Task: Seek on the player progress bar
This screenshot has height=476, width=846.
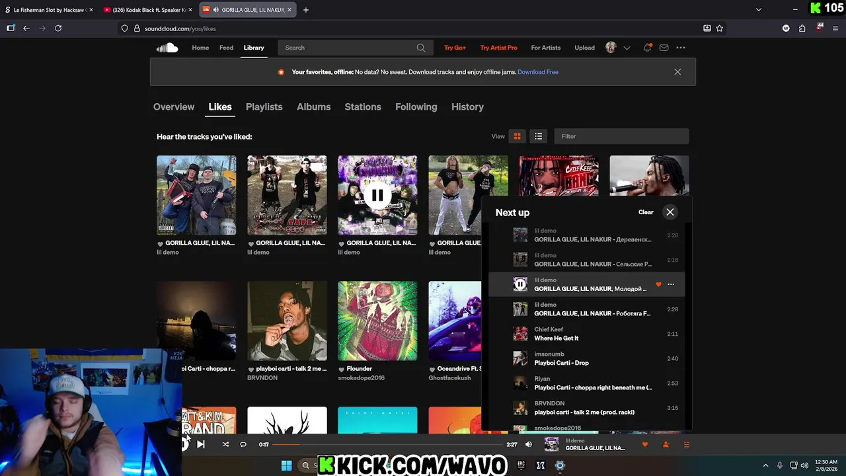Action: click(x=387, y=444)
